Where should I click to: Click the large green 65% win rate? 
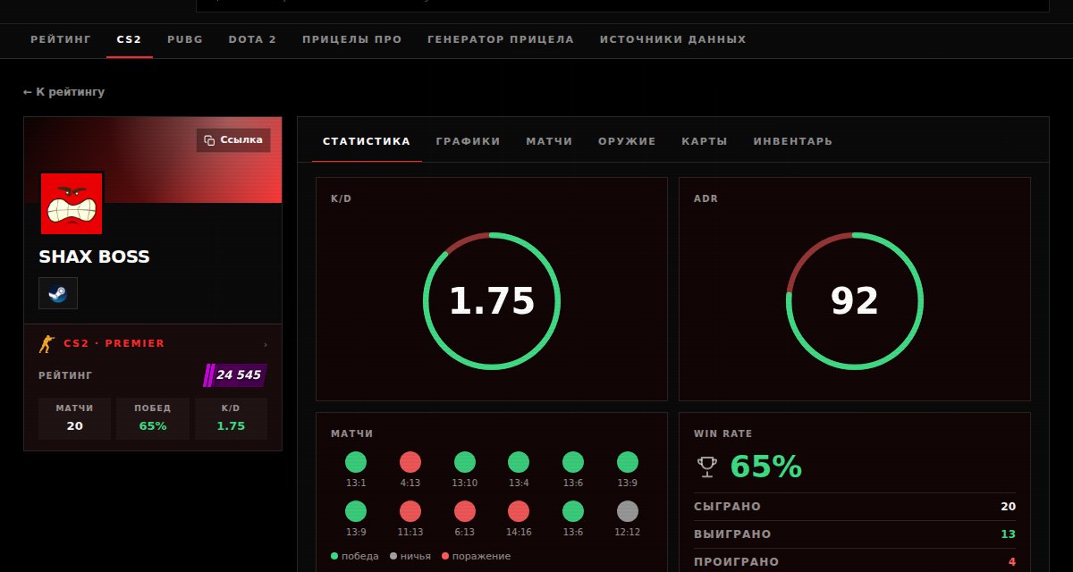766,467
